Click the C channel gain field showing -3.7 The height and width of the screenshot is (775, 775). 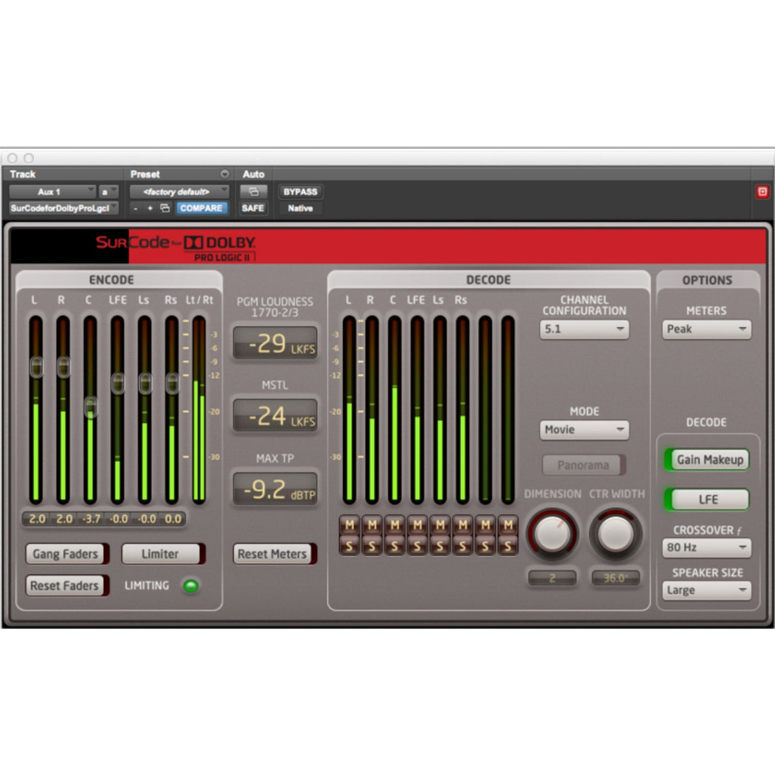(x=91, y=519)
